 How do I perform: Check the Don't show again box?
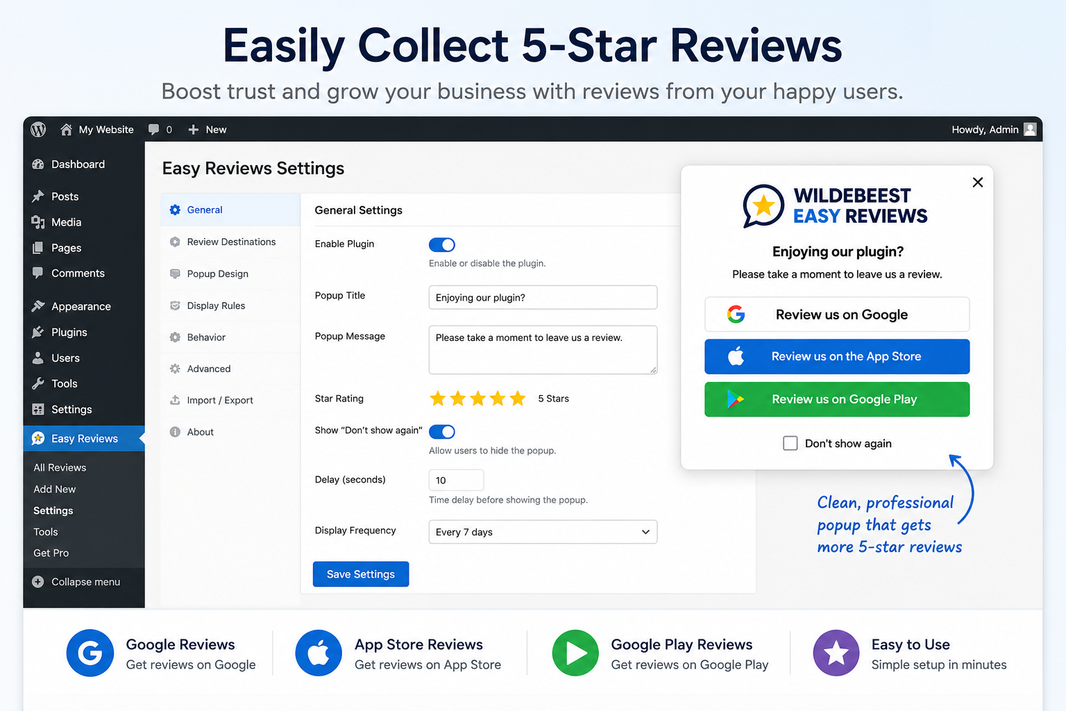tap(790, 443)
